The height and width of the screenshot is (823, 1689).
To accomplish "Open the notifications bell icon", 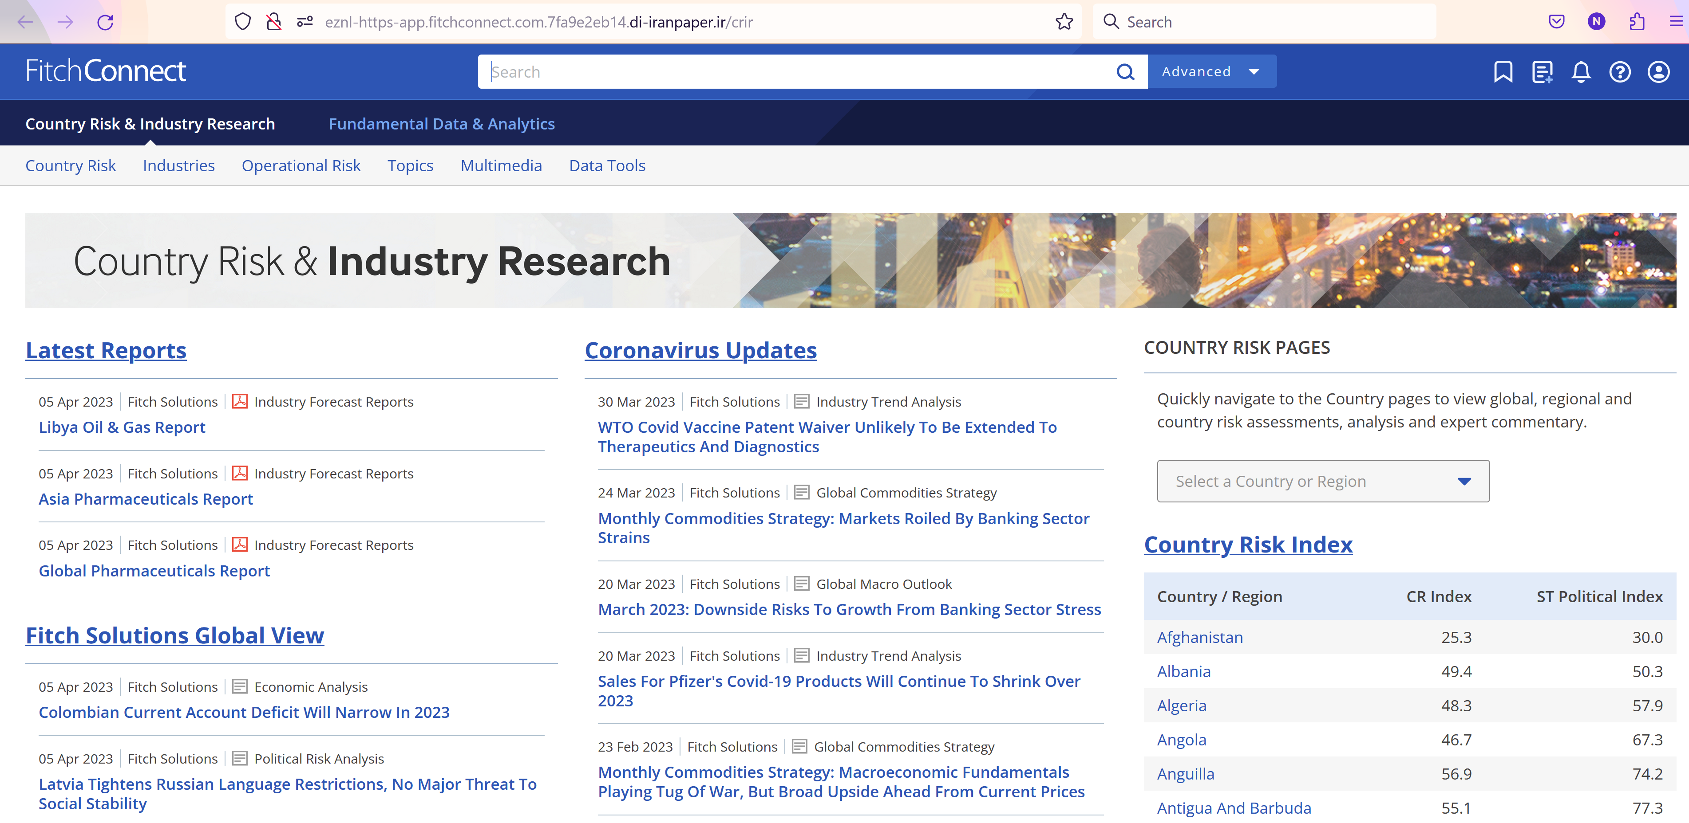I will pyautogui.click(x=1580, y=71).
